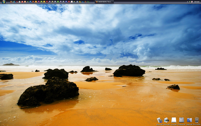Open Adobe Illustrator (Ai) shortcut
The width and height of the screenshot is (201, 126).
(x=36, y=2)
